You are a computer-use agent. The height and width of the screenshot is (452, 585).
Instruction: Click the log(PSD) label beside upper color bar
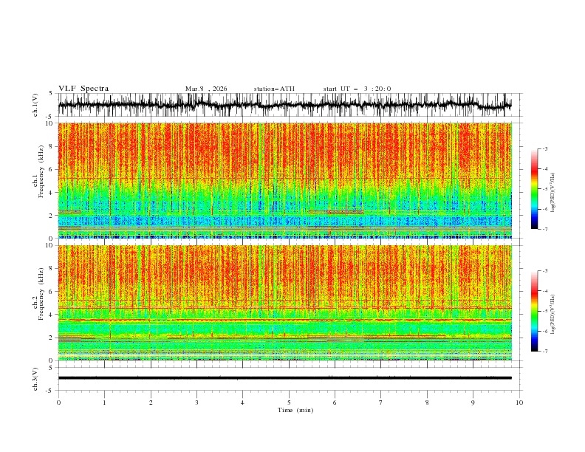552,193
